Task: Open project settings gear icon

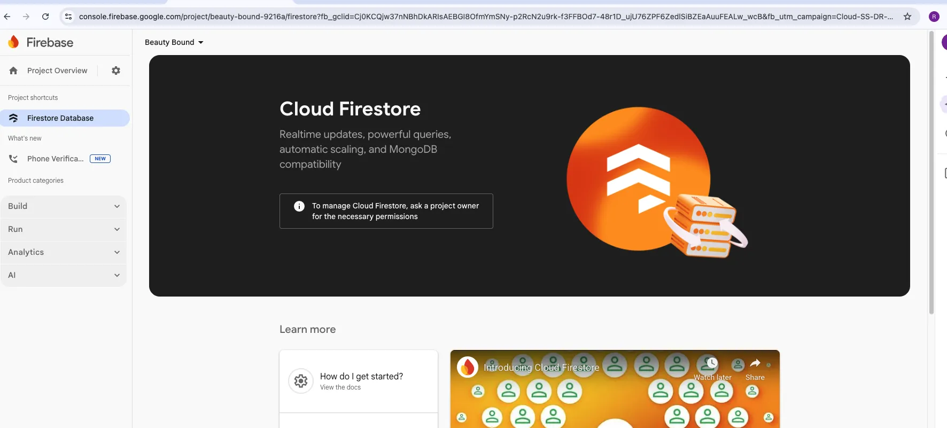Action: click(x=116, y=71)
